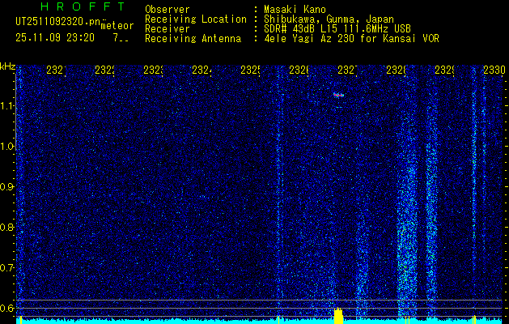Click the 2322 time marker
This screenshot has height=324, width=509.
click(104, 70)
